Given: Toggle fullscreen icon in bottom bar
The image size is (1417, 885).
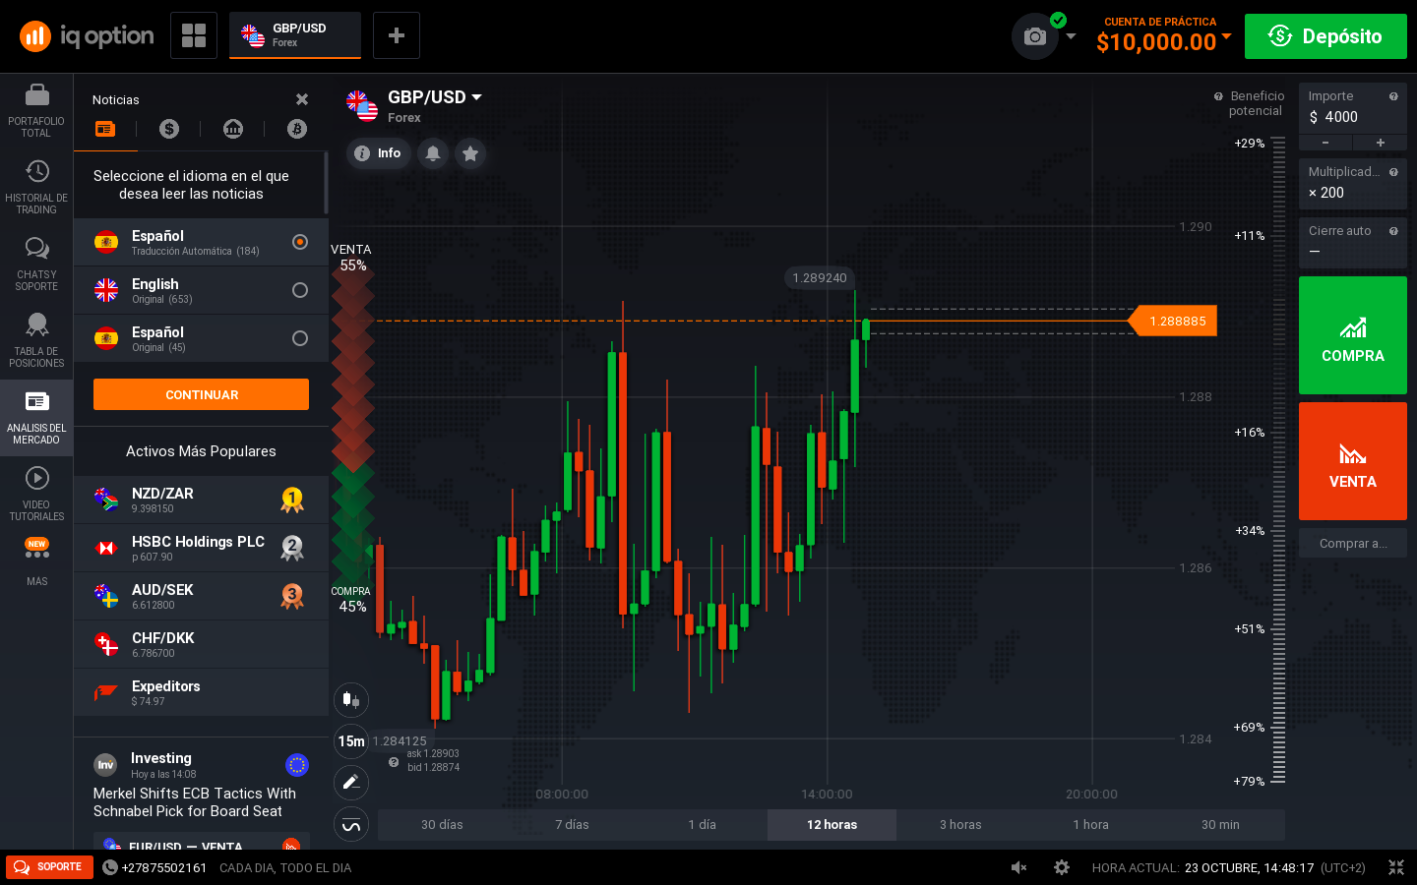Looking at the screenshot, I should pyautogui.click(x=1396, y=867).
